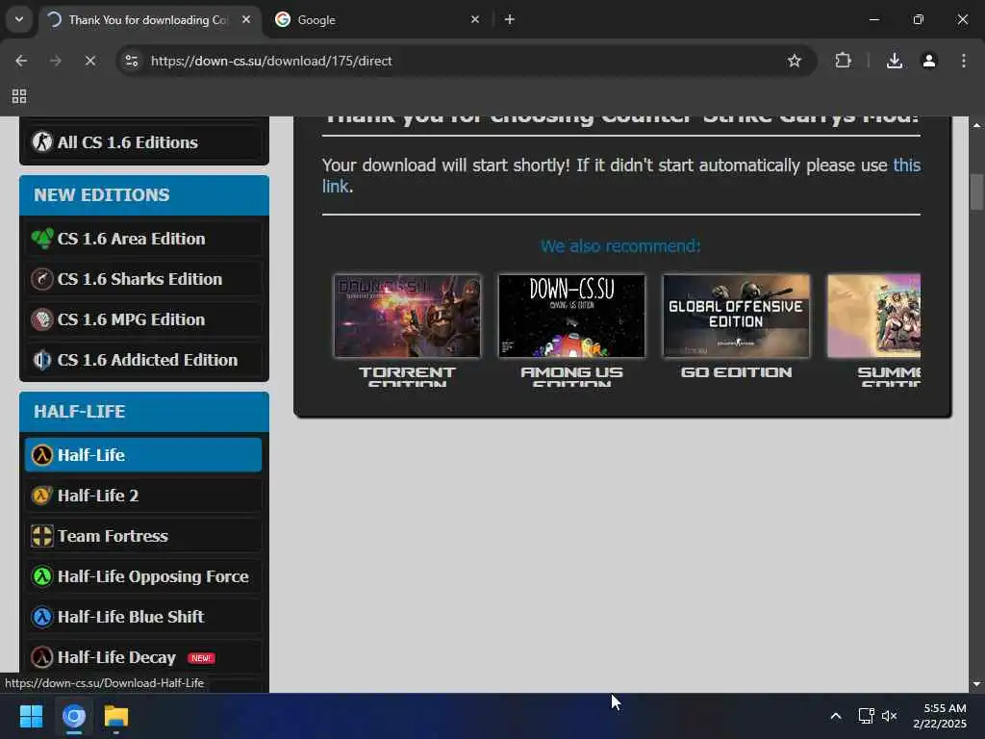Click the Half-Life 2 orange lambda icon
This screenshot has height=739, width=985.
[42, 496]
